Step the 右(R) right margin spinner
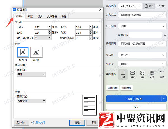Image resolution: width=168 pixels, height=129 pixels. click(91, 32)
